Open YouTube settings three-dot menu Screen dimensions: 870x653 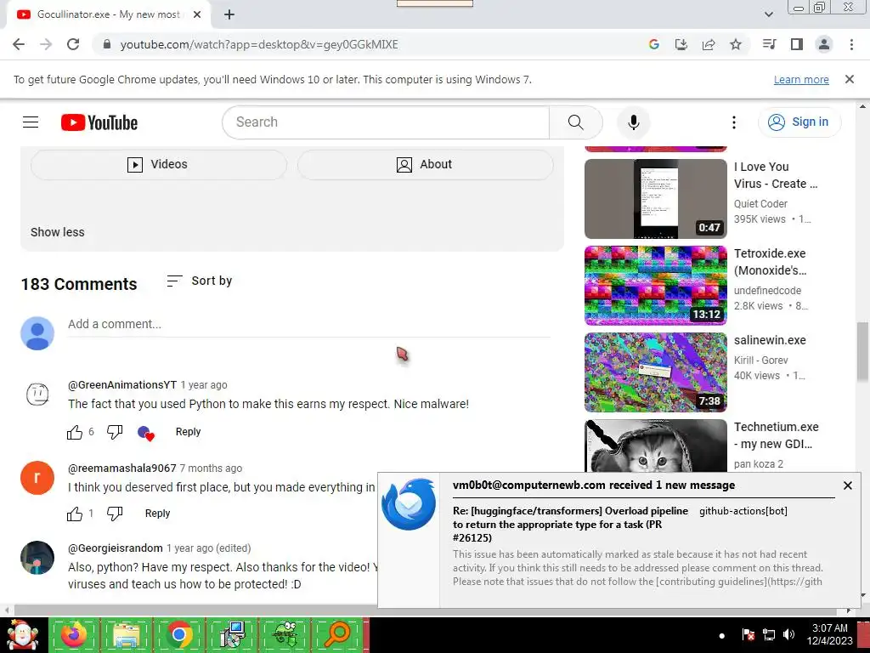coord(734,122)
